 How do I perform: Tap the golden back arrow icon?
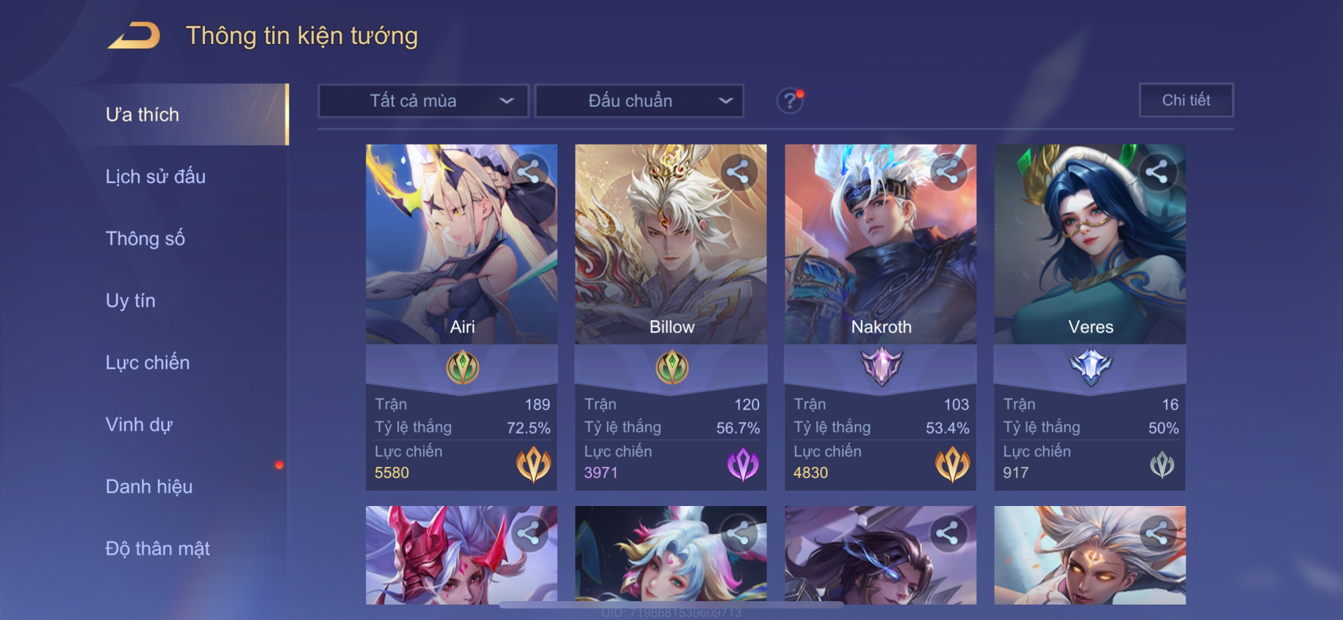[134, 35]
